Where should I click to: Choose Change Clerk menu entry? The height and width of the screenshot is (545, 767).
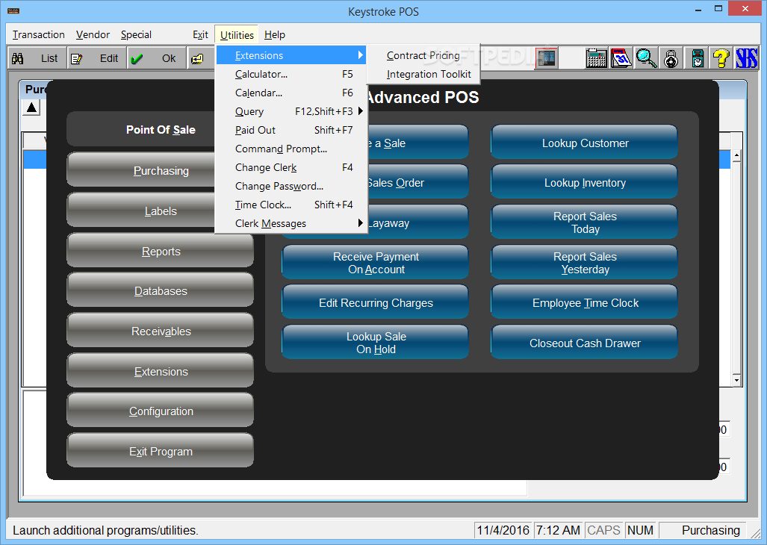tap(291, 168)
